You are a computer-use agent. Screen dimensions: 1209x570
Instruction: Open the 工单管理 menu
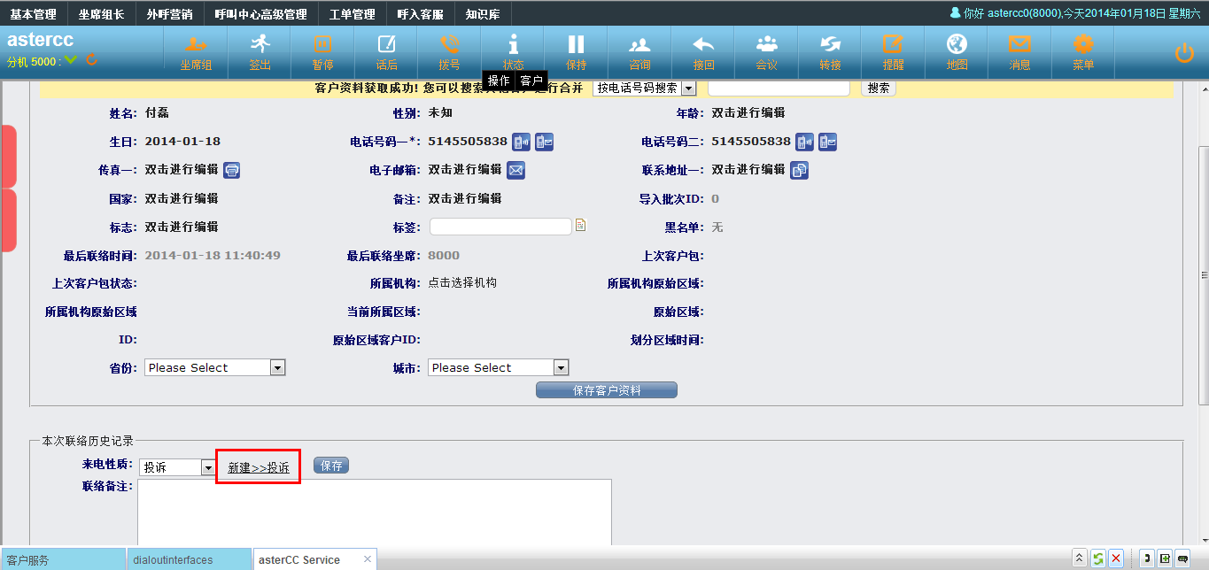point(352,13)
